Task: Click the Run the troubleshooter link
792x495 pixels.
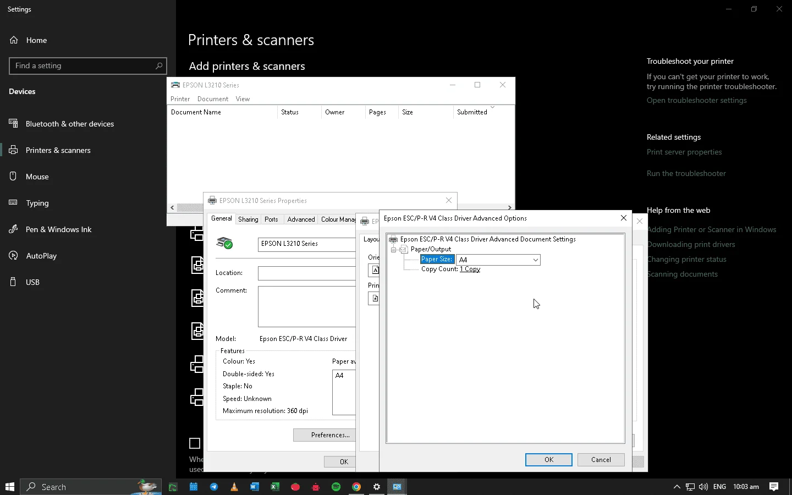Action: pyautogui.click(x=686, y=174)
